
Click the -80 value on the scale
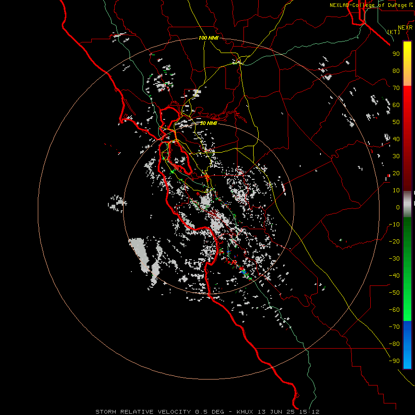point(394,344)
